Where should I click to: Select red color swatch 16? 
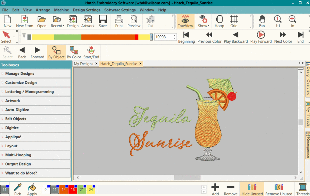73,190
